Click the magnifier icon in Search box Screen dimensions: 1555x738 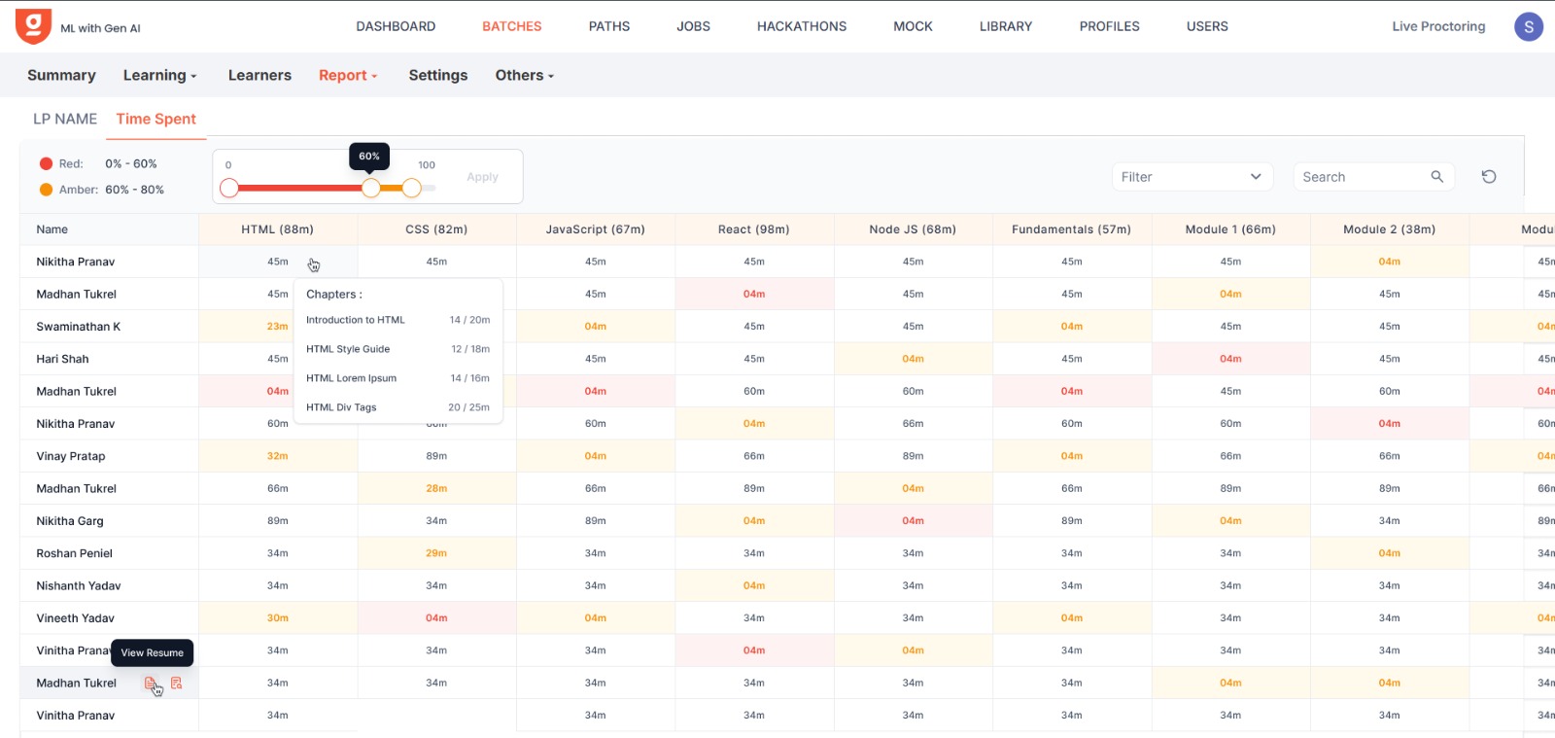click(x=1436, y=177)
